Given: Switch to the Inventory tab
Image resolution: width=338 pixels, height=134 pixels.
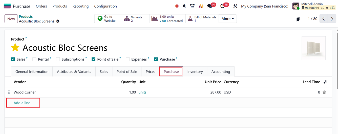Looking at the screenshot, I should coord(195,72).
